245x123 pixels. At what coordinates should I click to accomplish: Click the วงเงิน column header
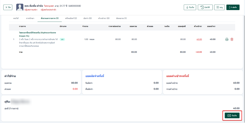[167, 26]
